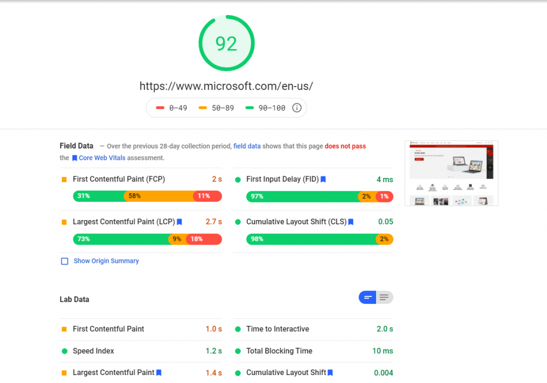This screenshot has height=383, width=547.
Task: Click the green dot beside Time to Interactive
Action: (x=238, y=329)
